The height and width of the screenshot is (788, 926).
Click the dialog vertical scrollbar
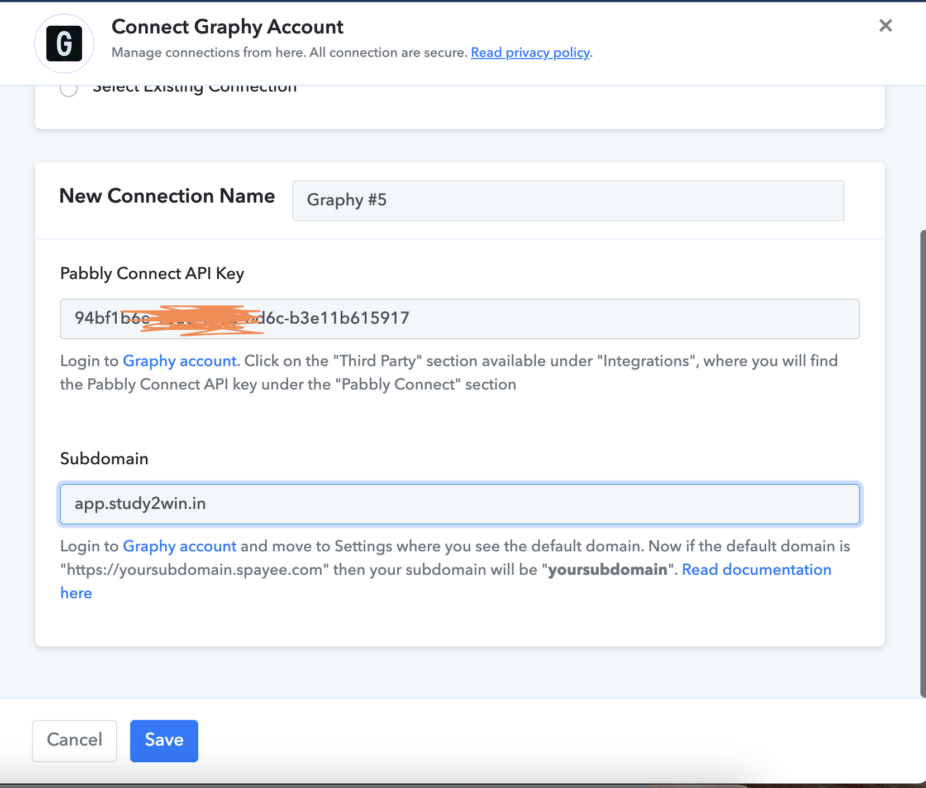[923, 463]
